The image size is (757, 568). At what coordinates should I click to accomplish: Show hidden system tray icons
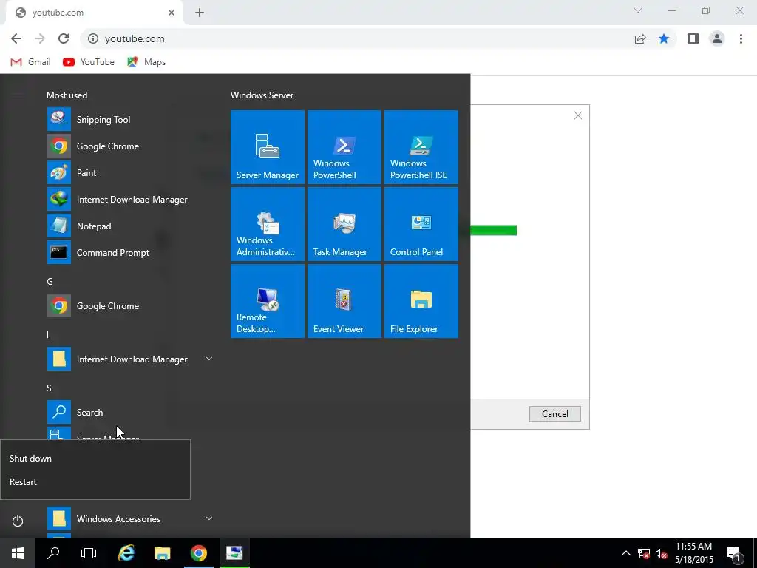tap(625, 553)
